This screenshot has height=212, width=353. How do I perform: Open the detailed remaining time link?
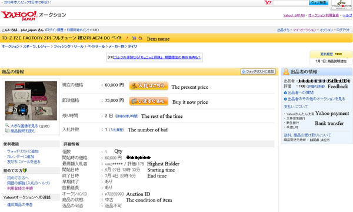126,116
